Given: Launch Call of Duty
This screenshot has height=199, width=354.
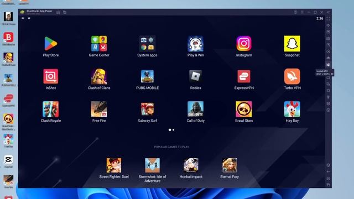Looking at the screenshot, I should pyautogui.click(x=195, y=109).
